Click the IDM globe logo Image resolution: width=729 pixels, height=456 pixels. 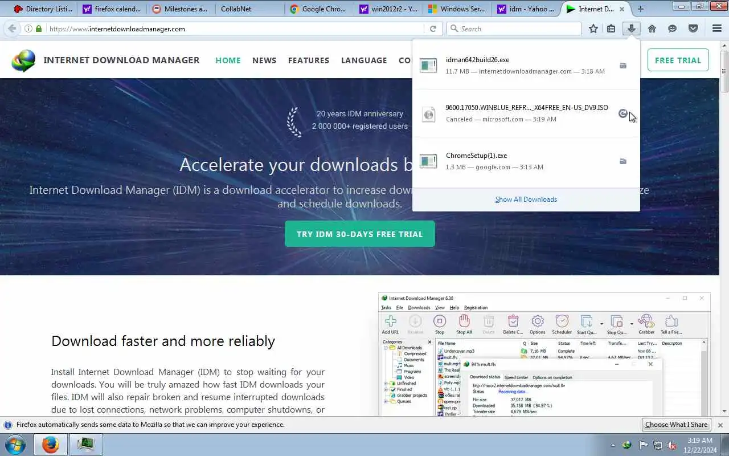tap(23, 60)
